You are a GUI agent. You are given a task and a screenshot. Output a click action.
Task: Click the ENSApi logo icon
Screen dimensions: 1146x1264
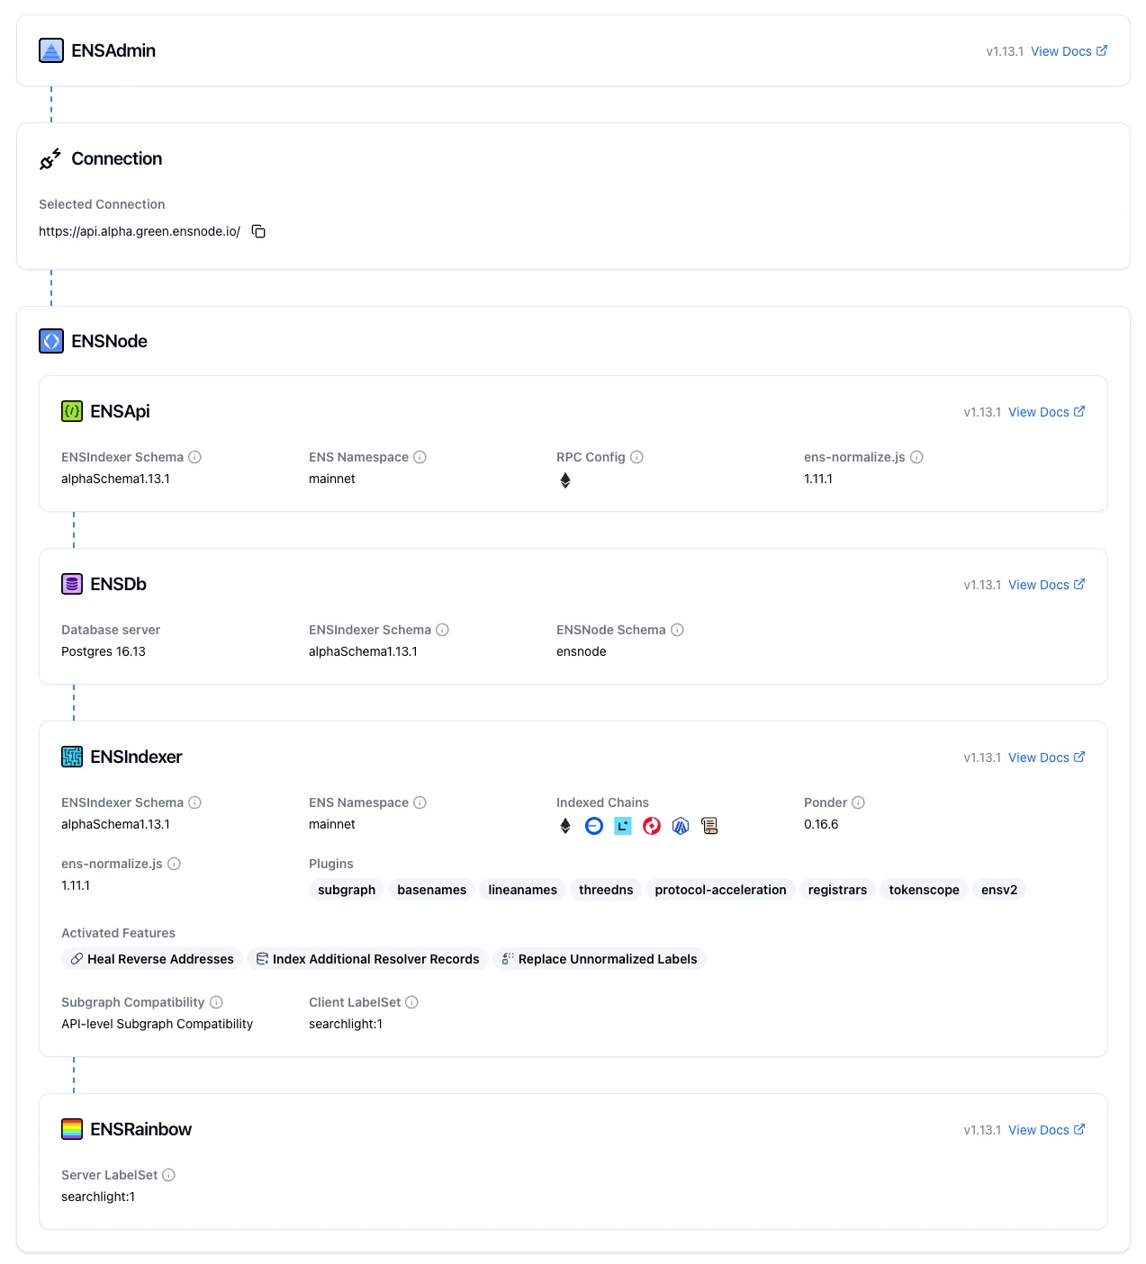72,411
